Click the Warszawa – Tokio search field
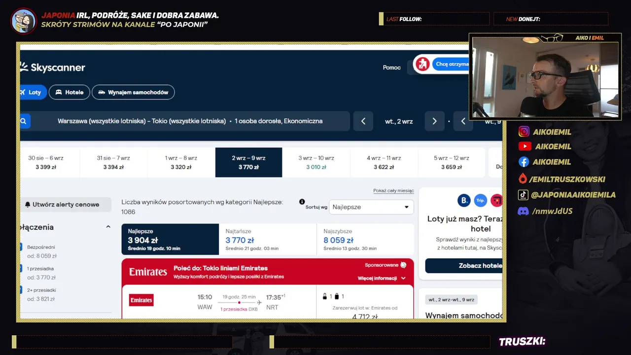631x355 pixels. (x=190, y=121)
